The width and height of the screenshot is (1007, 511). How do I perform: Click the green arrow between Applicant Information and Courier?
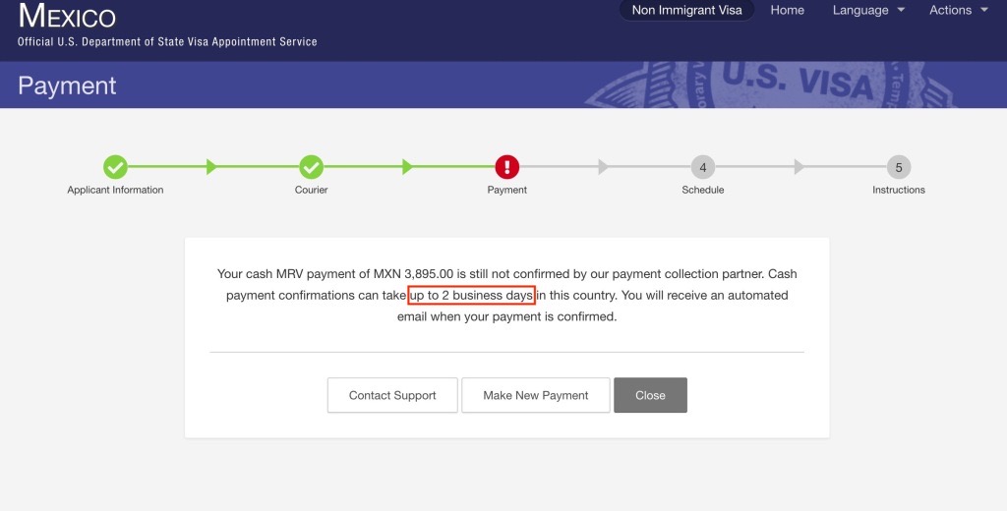tap(212, 167)
